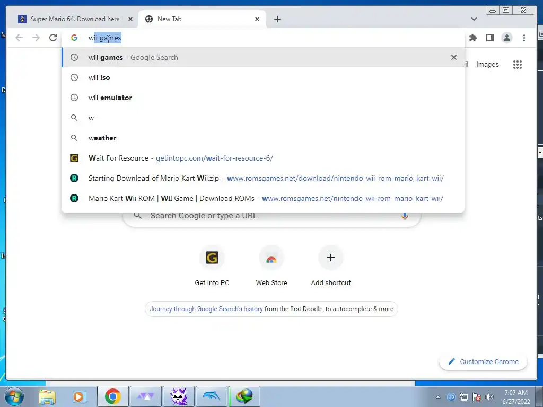Screen dimensions: 543x407
Task: Click the Add shortcut button
Action: point(331,266)
